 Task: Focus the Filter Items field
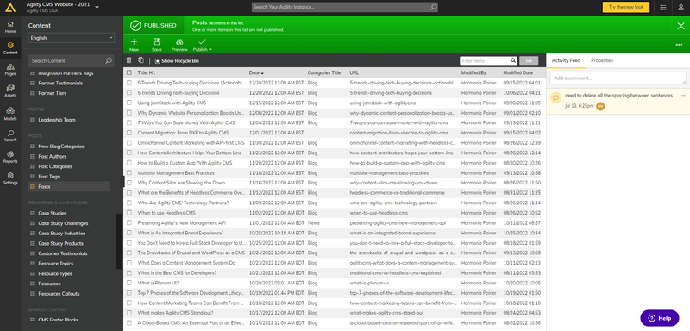tap(486, 60)
